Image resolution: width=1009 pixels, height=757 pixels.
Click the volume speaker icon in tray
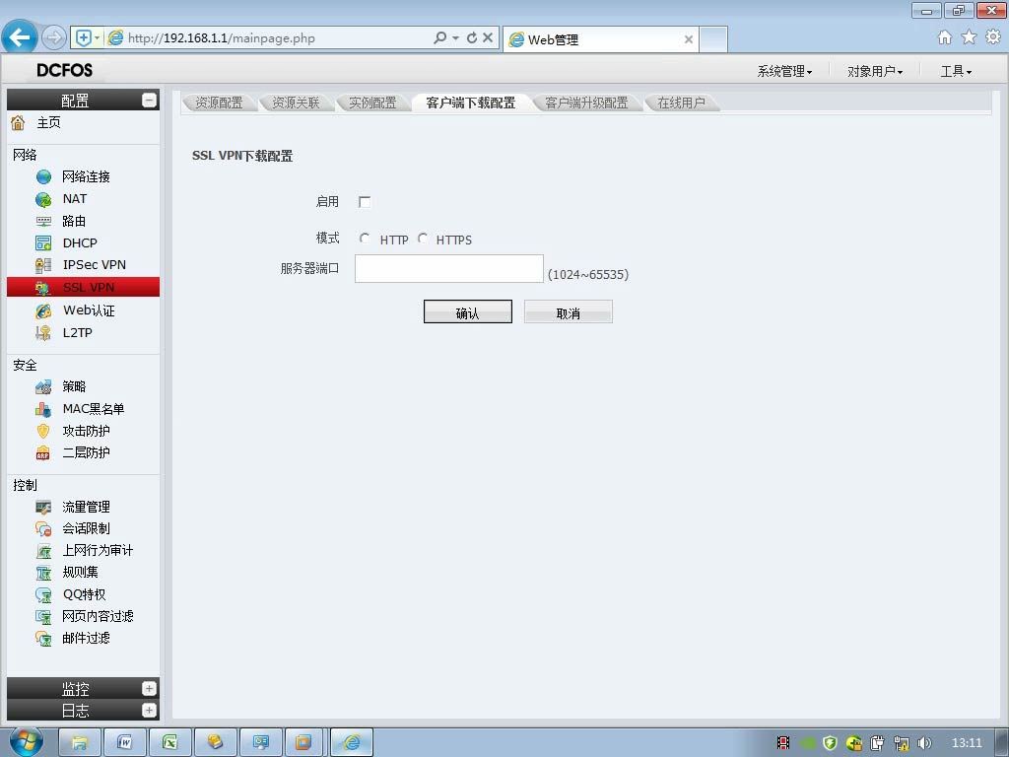tap(924, 743)
